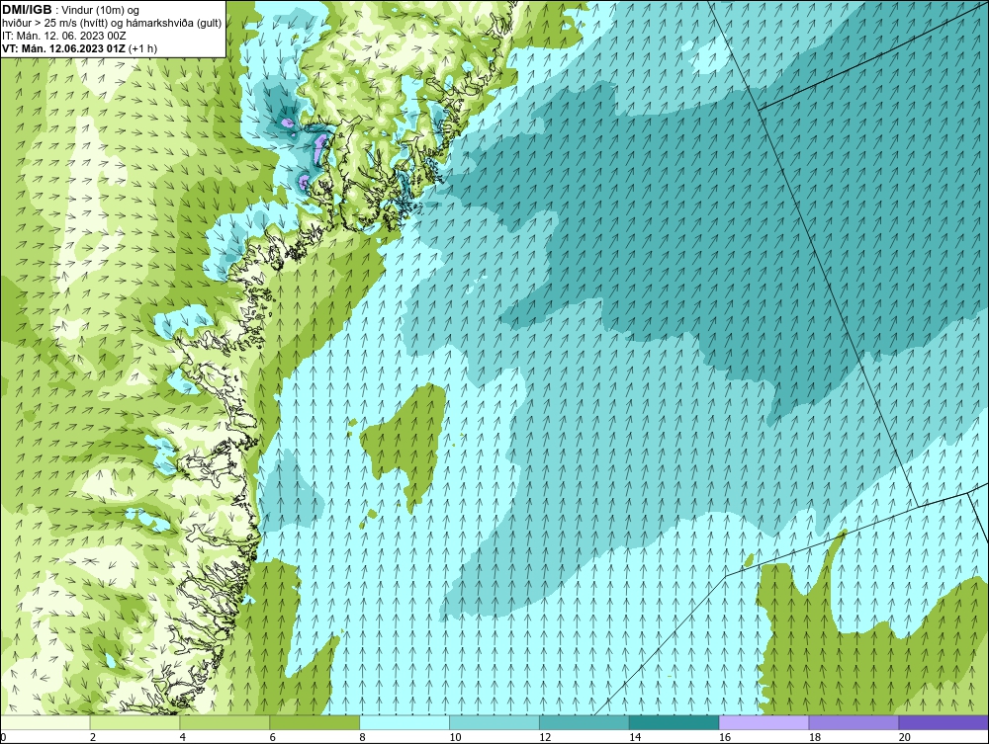Click the 'Vindur (10m) og' label
The height and width of the screenshot is (744, 989).
click(102, 11)
